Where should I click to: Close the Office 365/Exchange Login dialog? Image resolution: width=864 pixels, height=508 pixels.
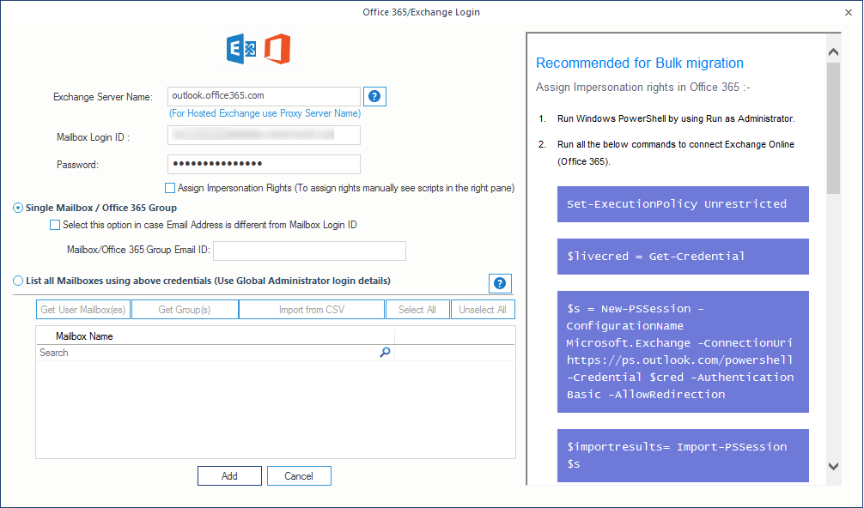coord(849,12)
